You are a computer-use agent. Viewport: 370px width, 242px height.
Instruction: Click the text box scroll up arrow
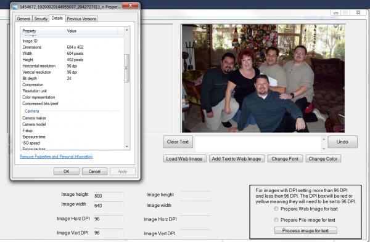coord(324,140)
